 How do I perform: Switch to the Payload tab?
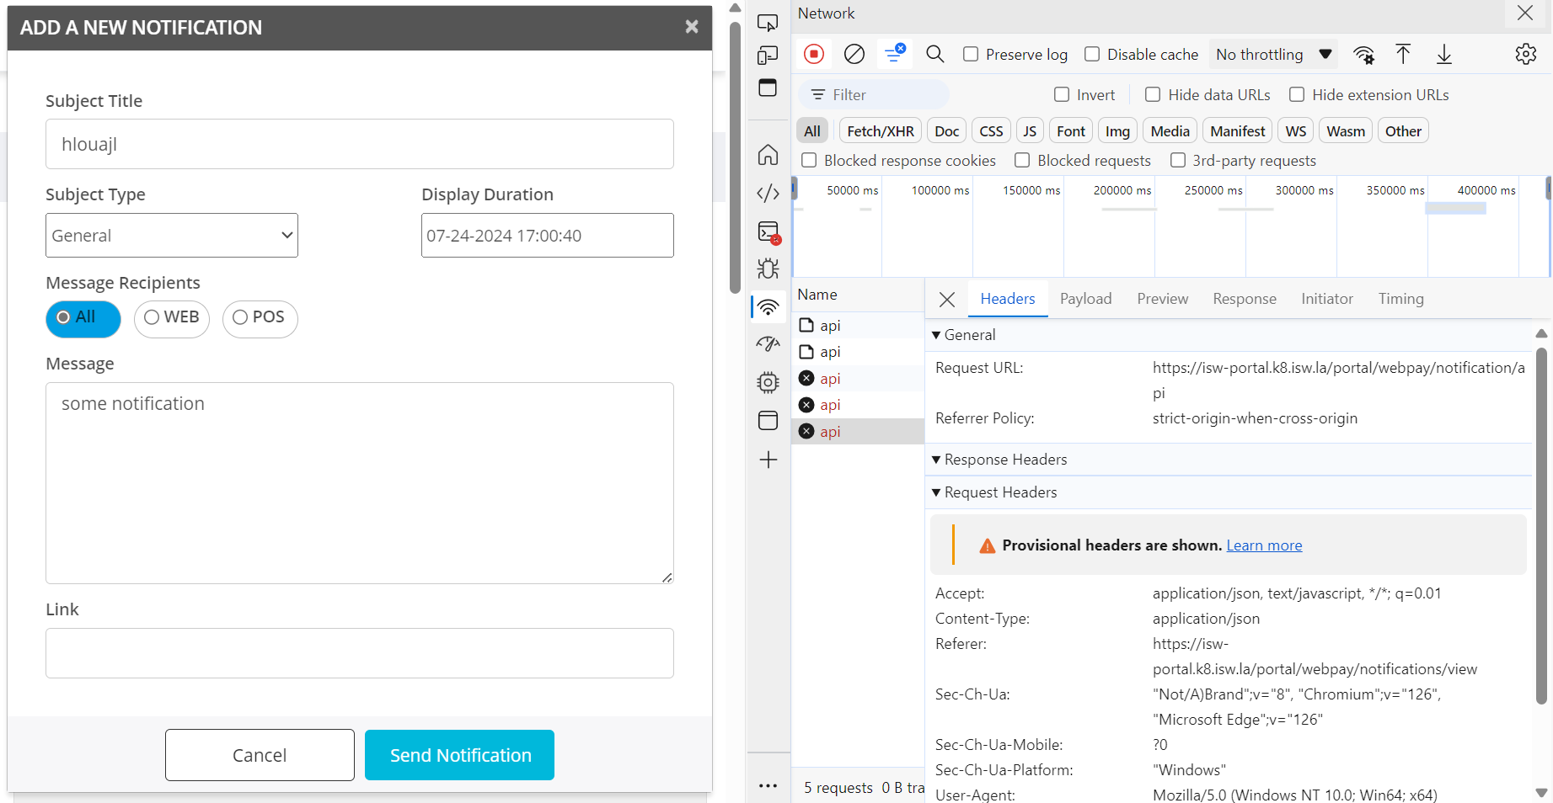coord(1085,299)
